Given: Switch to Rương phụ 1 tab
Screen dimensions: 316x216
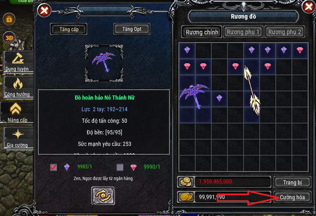Looking at the screenshot, I should pyautogui.click(x=243, y=32).
